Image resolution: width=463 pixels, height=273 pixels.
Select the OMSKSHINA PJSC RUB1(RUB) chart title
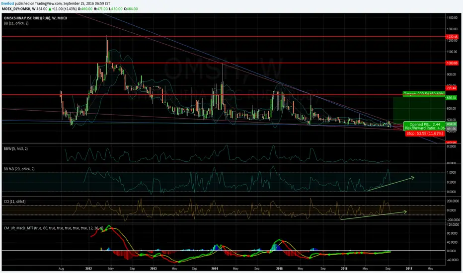click(35, 18)
